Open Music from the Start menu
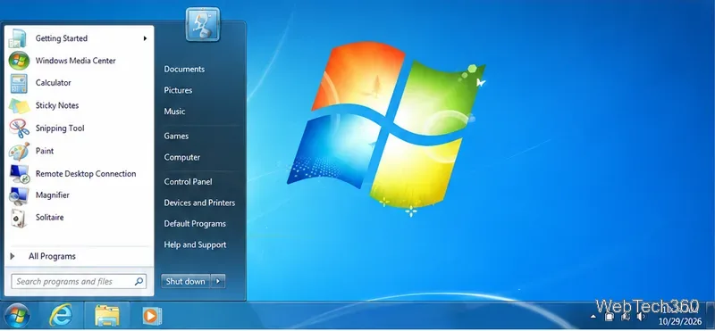The image size is (715, 331). (x=174, y=112)
